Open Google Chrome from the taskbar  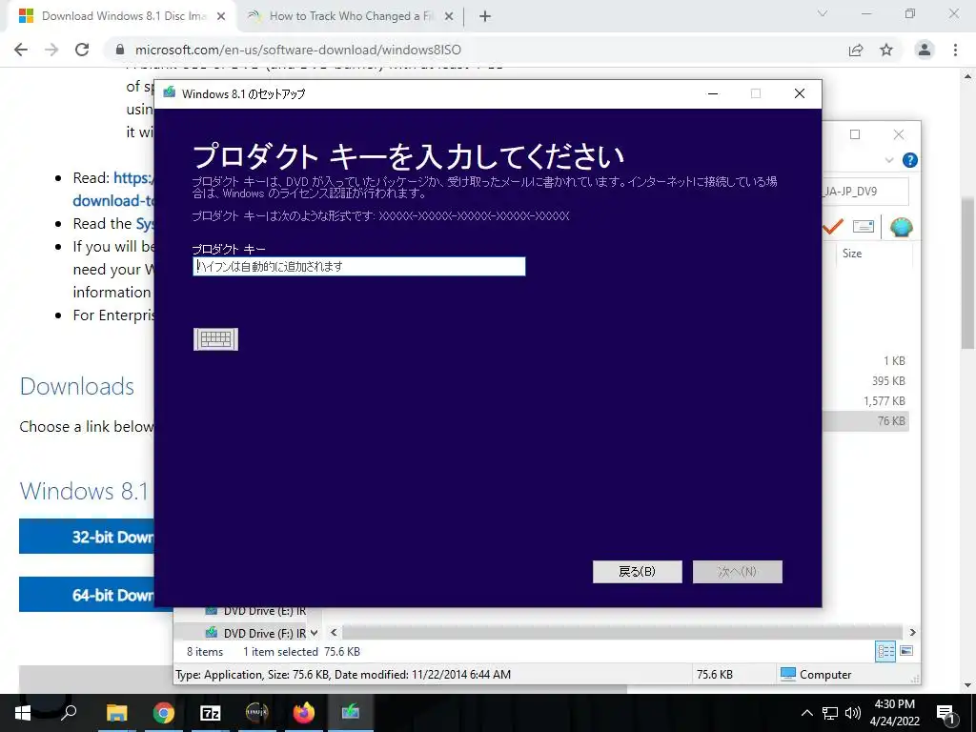pos(163,713)
